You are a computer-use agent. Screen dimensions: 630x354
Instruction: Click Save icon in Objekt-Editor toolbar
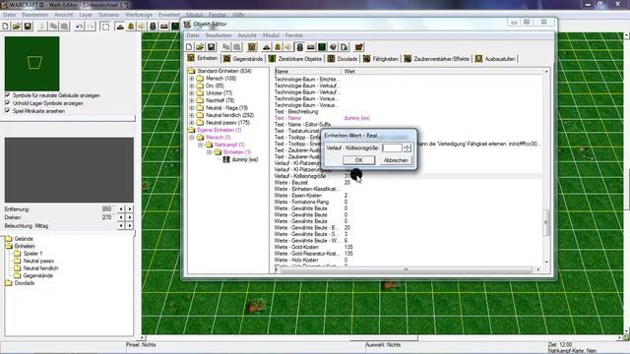212,47
